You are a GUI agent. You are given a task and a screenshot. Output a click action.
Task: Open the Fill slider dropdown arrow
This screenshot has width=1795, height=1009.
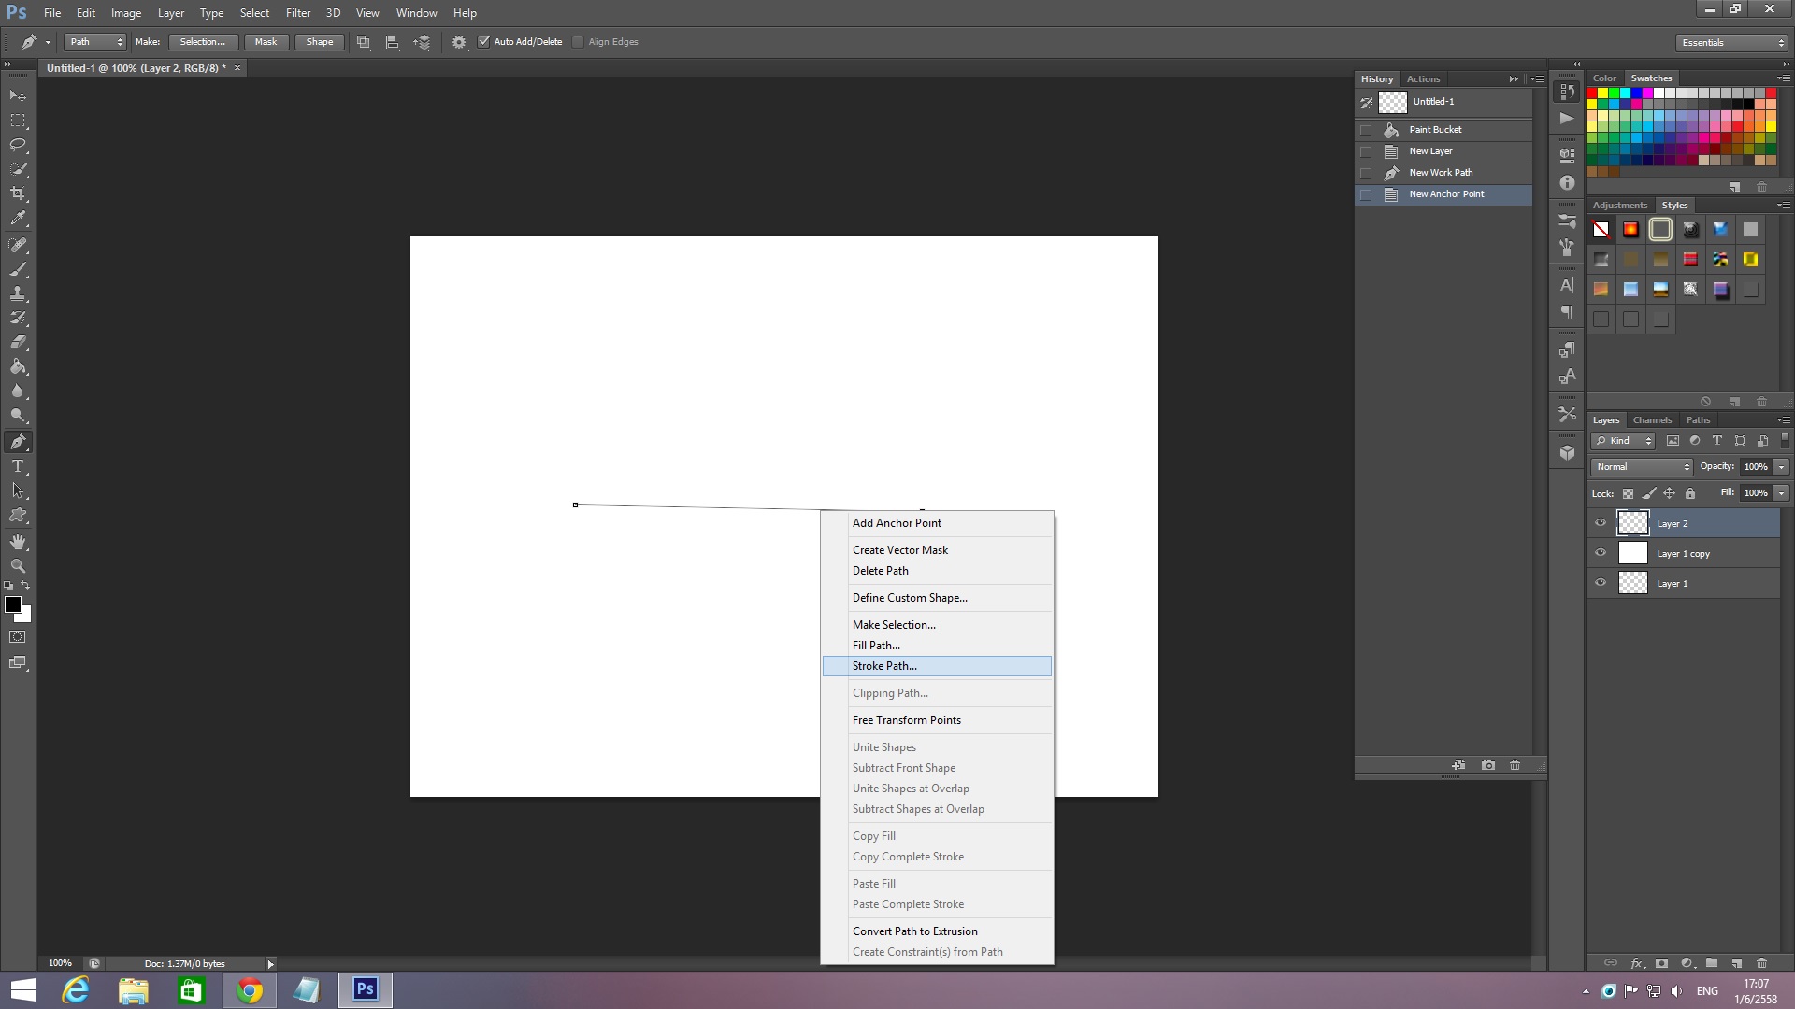click(x=1782, y=493)
